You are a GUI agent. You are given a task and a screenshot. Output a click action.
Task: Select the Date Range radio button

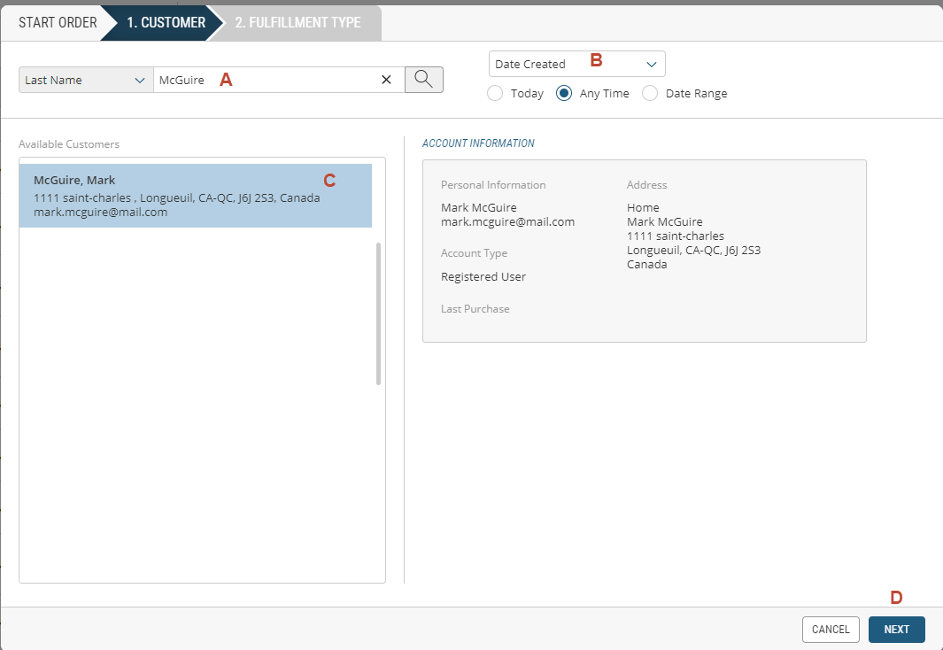click(650, 93)
